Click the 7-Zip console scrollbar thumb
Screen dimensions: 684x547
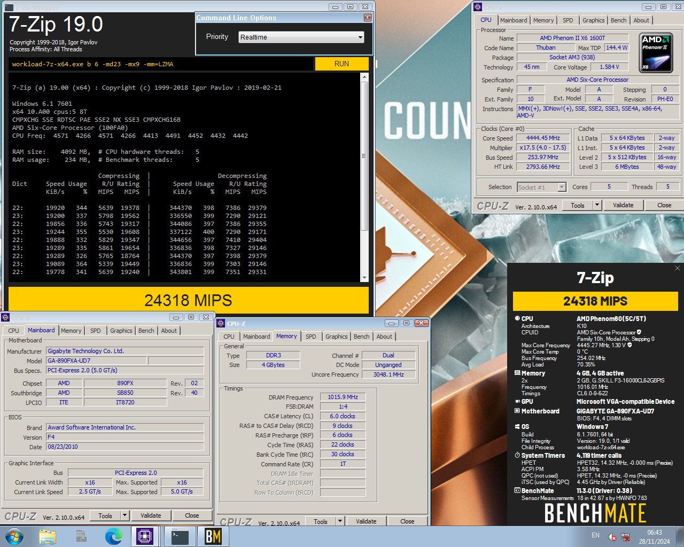tap(364, 156)
